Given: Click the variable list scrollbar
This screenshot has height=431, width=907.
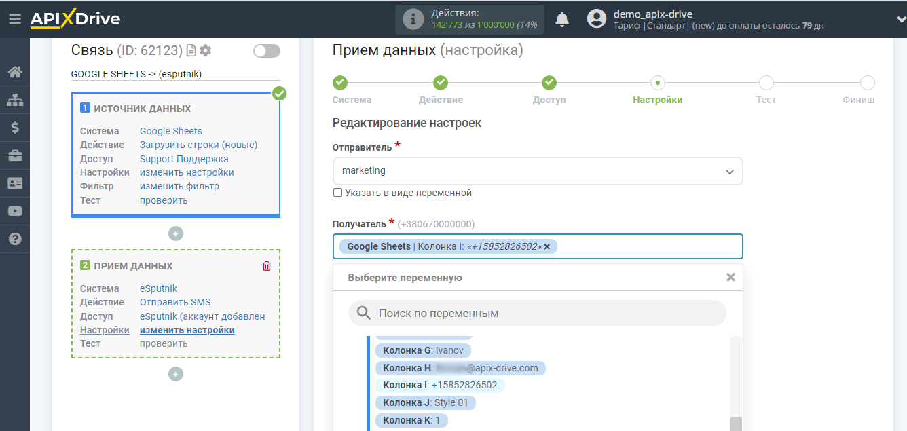Looking at the screenshot, I should (x=736, y=424).
